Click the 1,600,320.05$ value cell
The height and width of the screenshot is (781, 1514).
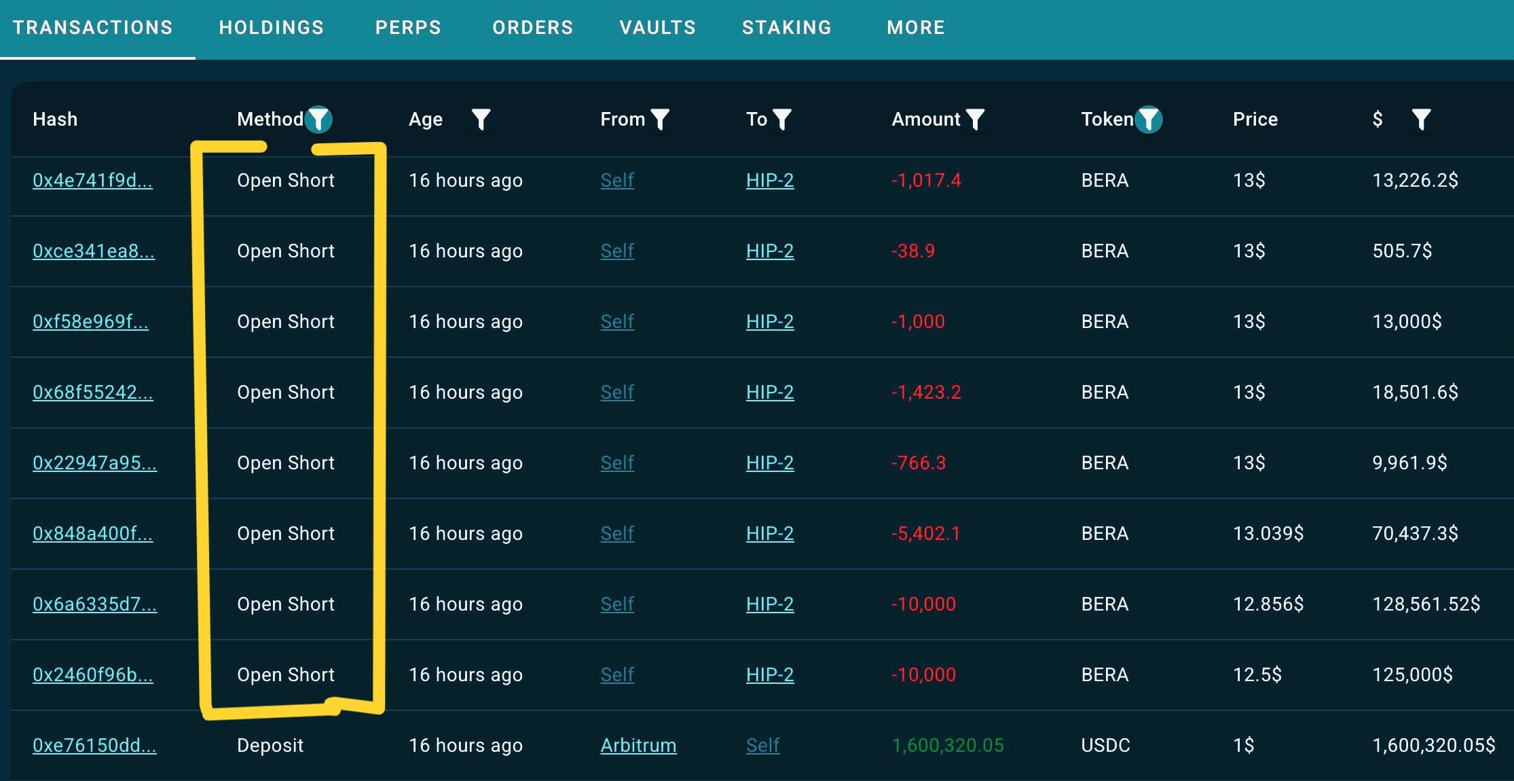coord(1434,746)
